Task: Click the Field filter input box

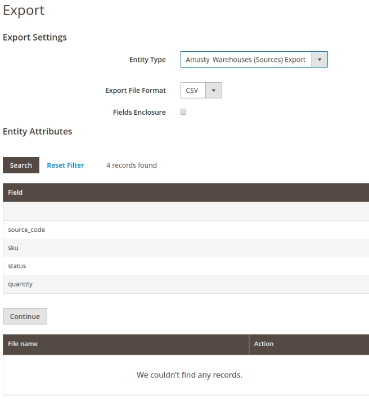Action: pyautogui.click(x=184, y=211)
